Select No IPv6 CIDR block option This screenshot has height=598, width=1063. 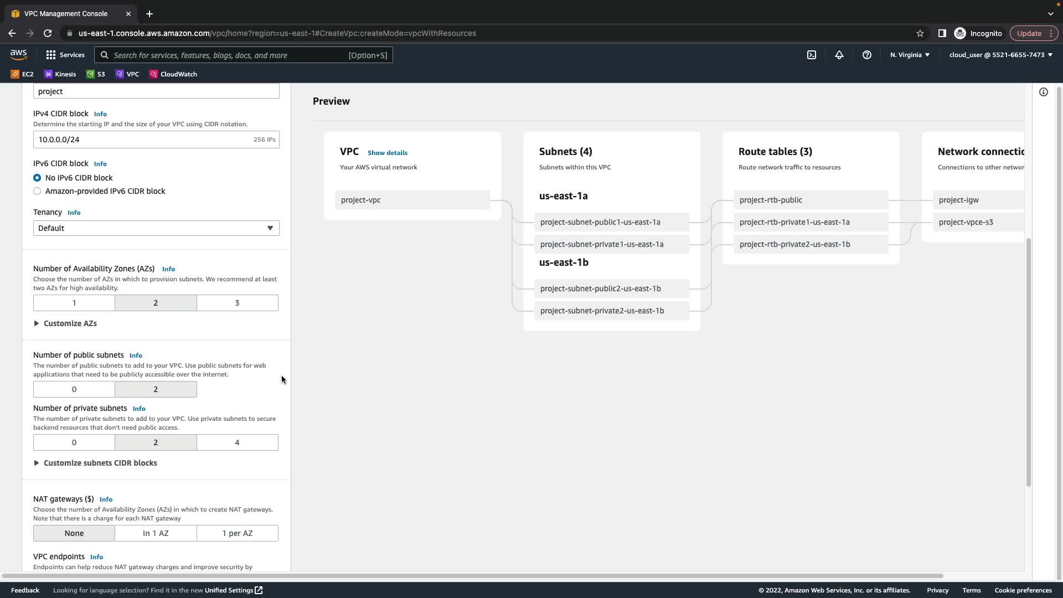pos(37,178)
